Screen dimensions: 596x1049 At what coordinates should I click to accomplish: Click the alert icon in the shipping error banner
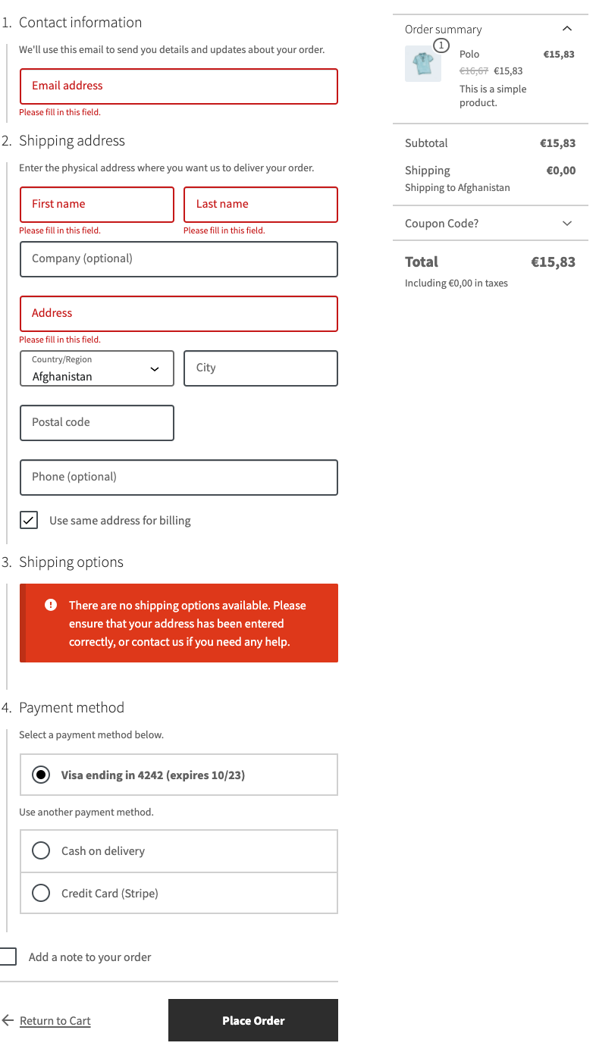click(51, 604)
